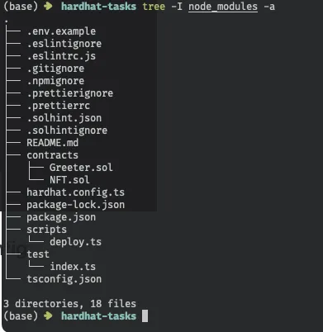Viewport: 323px width, 332px height.
Task: Click the test directory entry
Action: point(38,254)
